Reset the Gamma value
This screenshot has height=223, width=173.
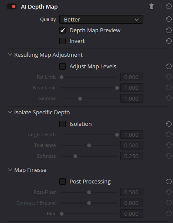[169, 98]
